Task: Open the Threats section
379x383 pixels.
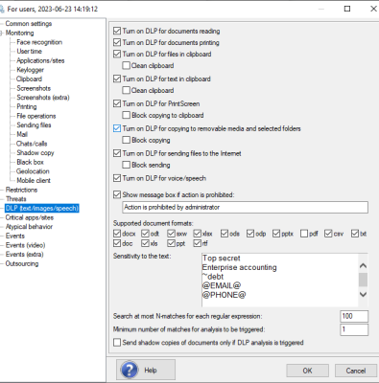Action: (x=16, y=199)
